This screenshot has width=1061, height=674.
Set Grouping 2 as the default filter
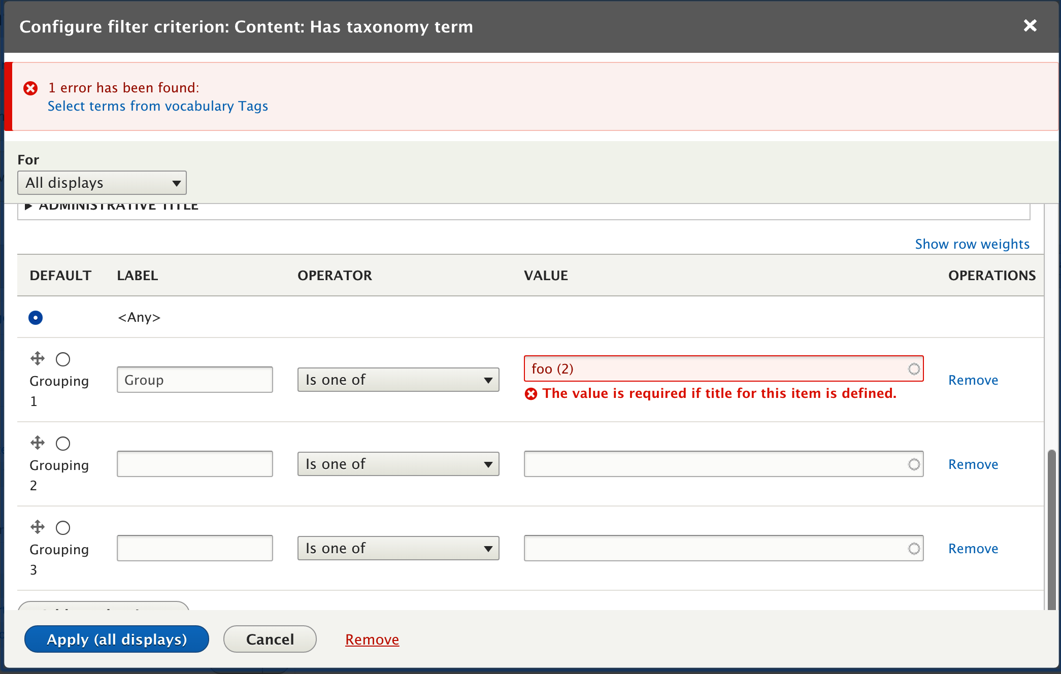[63, 443]
